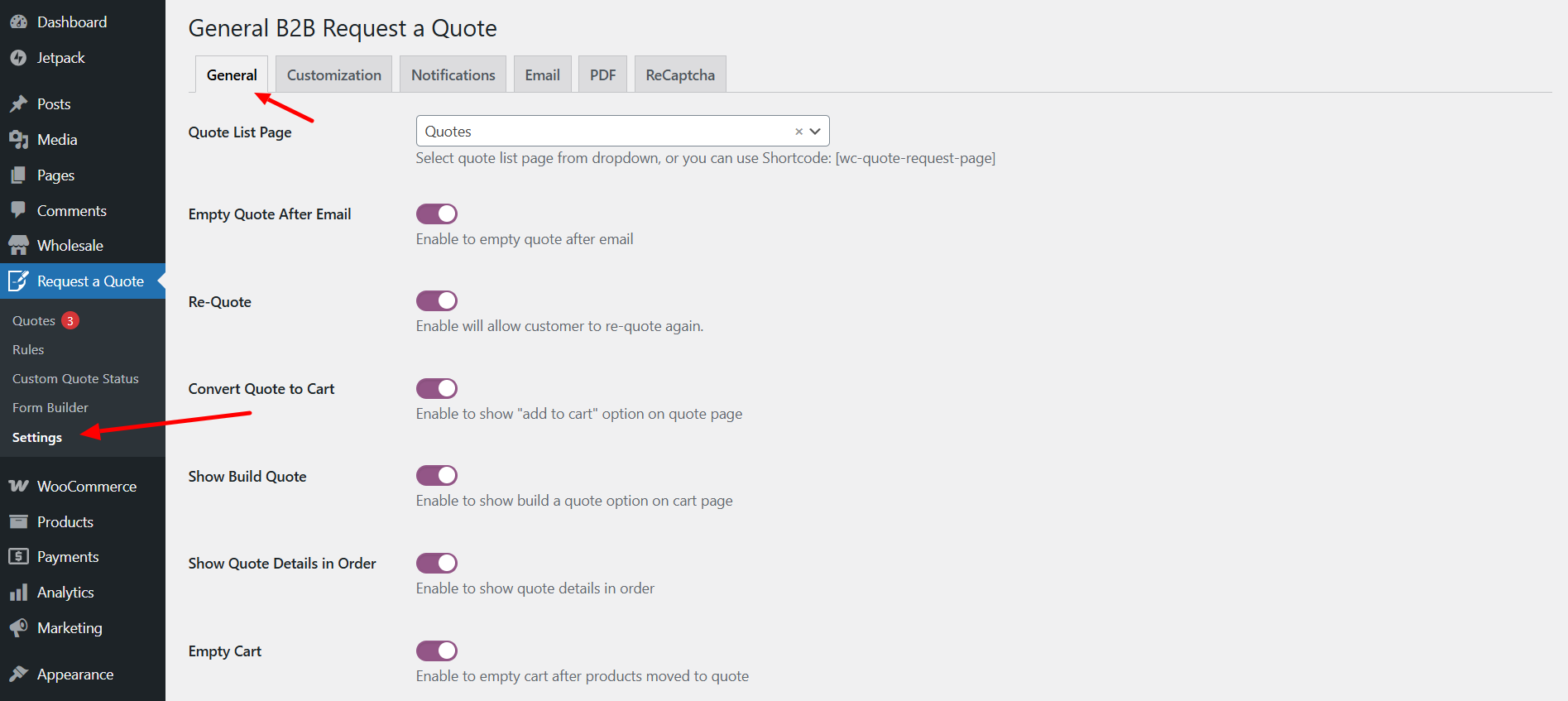
Task: Click the Payments dollar icon
Action: [18, 557]
